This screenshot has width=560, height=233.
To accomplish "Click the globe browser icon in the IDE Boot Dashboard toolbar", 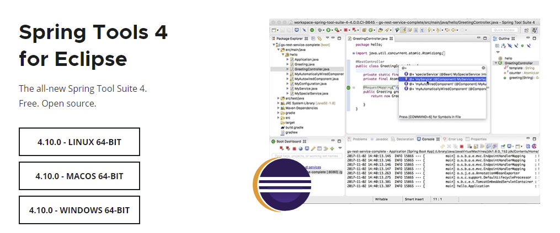I will point(301,149).
